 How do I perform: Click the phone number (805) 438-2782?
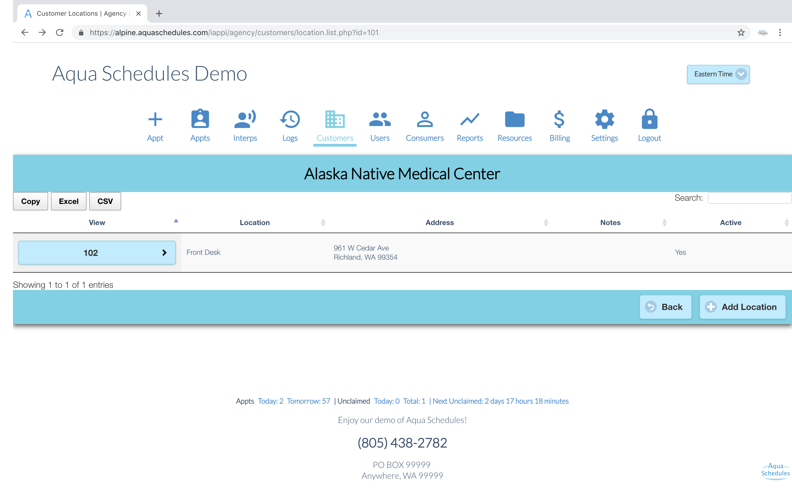[x=402, y=443]
